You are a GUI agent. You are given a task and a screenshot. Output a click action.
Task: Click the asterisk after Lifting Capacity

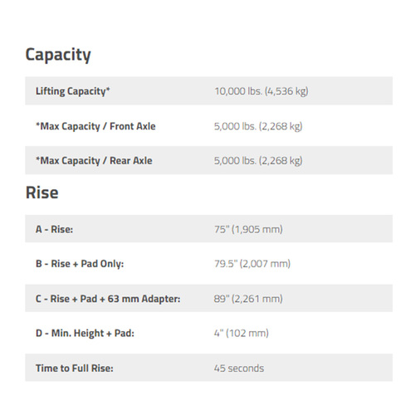coord(108,89)
